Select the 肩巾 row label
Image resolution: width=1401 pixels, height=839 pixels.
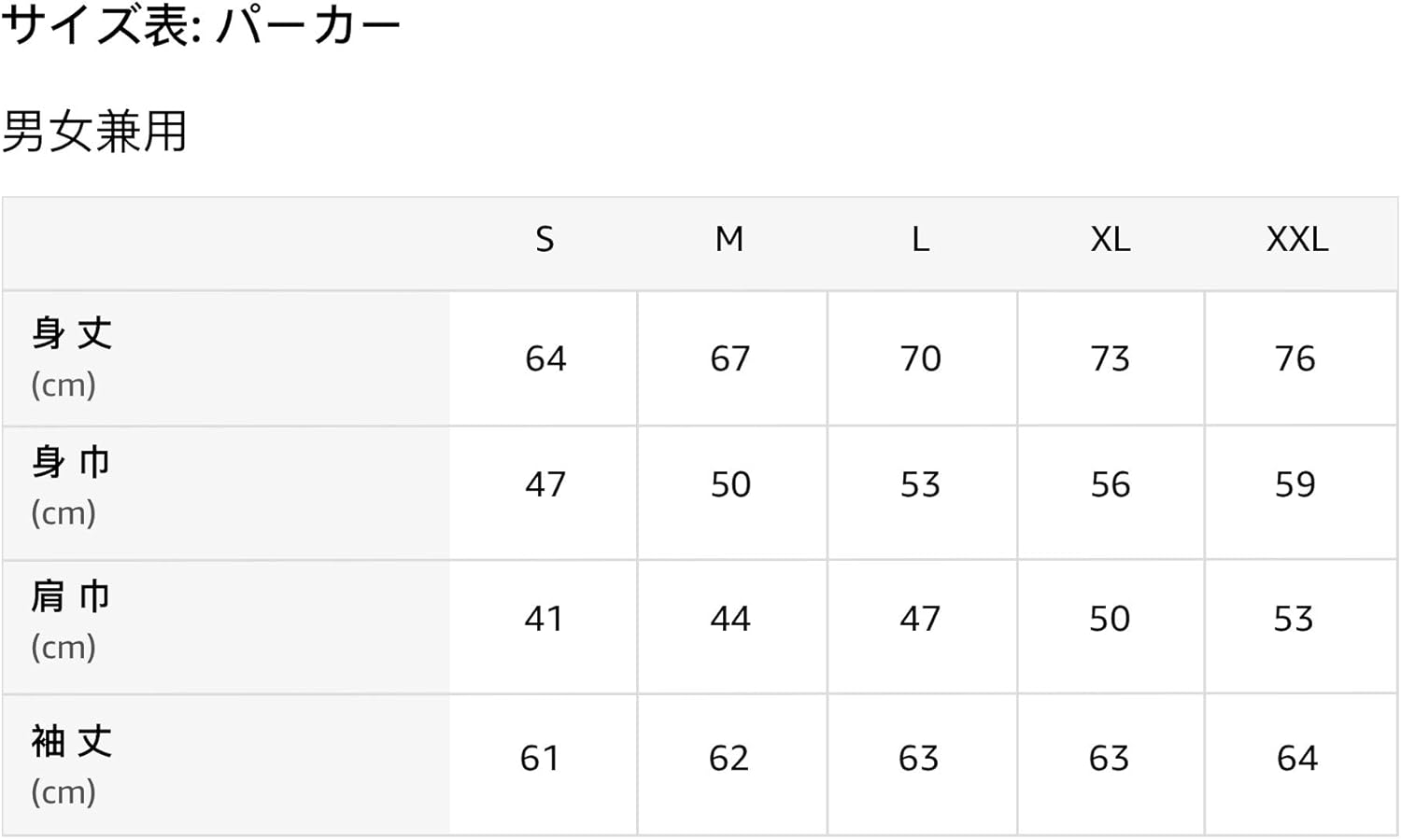click(x=72, y=596)
